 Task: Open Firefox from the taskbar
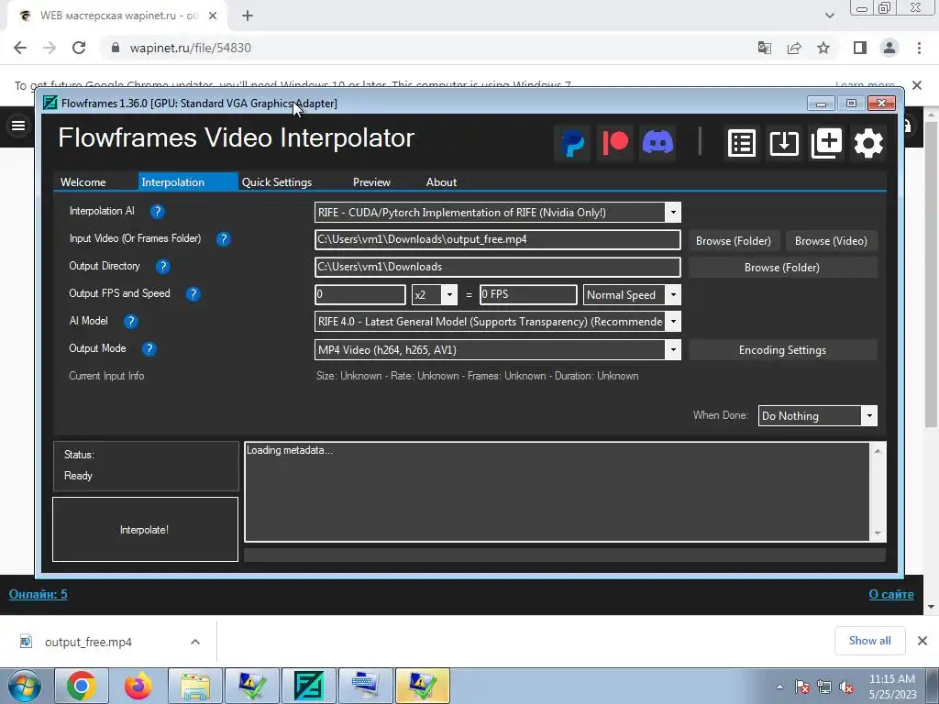pos(138,686)
